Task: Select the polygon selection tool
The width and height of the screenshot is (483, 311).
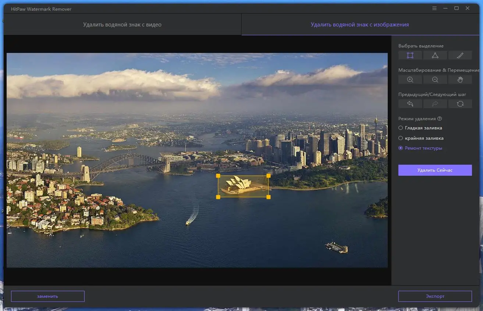Action: coord(435,56)
